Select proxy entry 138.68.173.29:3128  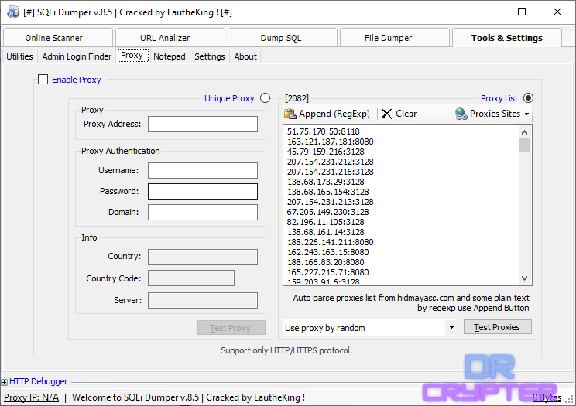(325, 182)
